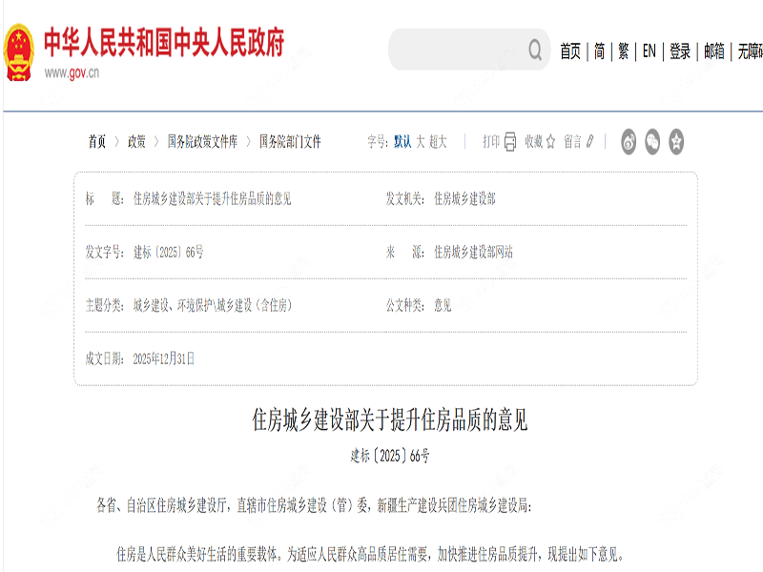This screenshot has height=572, width=763.
Task: Go to 首页 in breadcrumb
Action: pyautogui.click(x=97, y=141)
